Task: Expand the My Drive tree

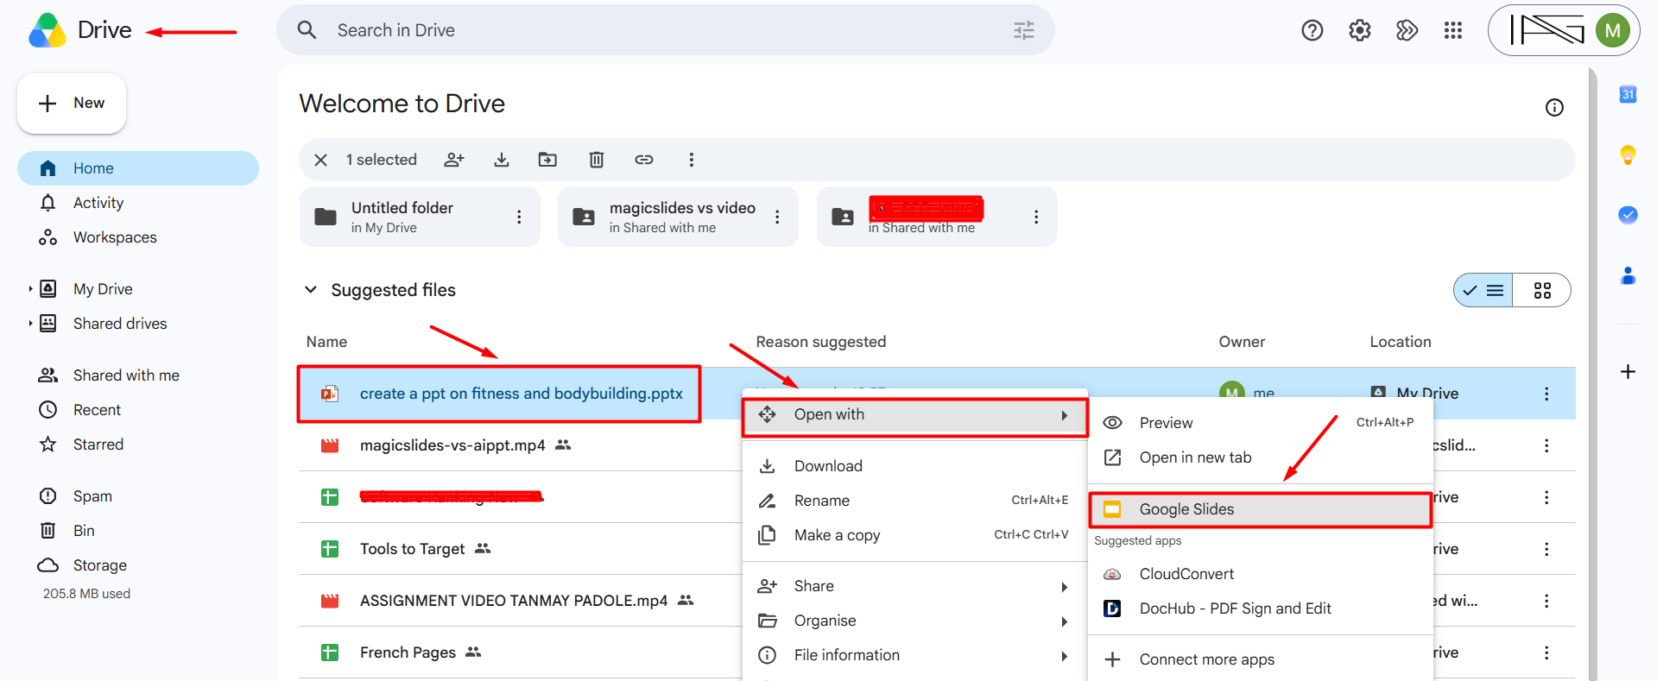Action: pyautogui.click(x=30, y=289)
